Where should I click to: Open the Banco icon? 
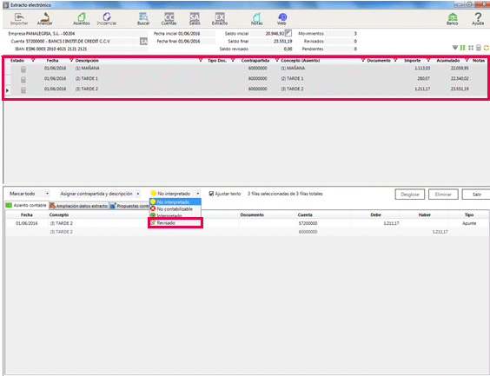pos(452,19)
